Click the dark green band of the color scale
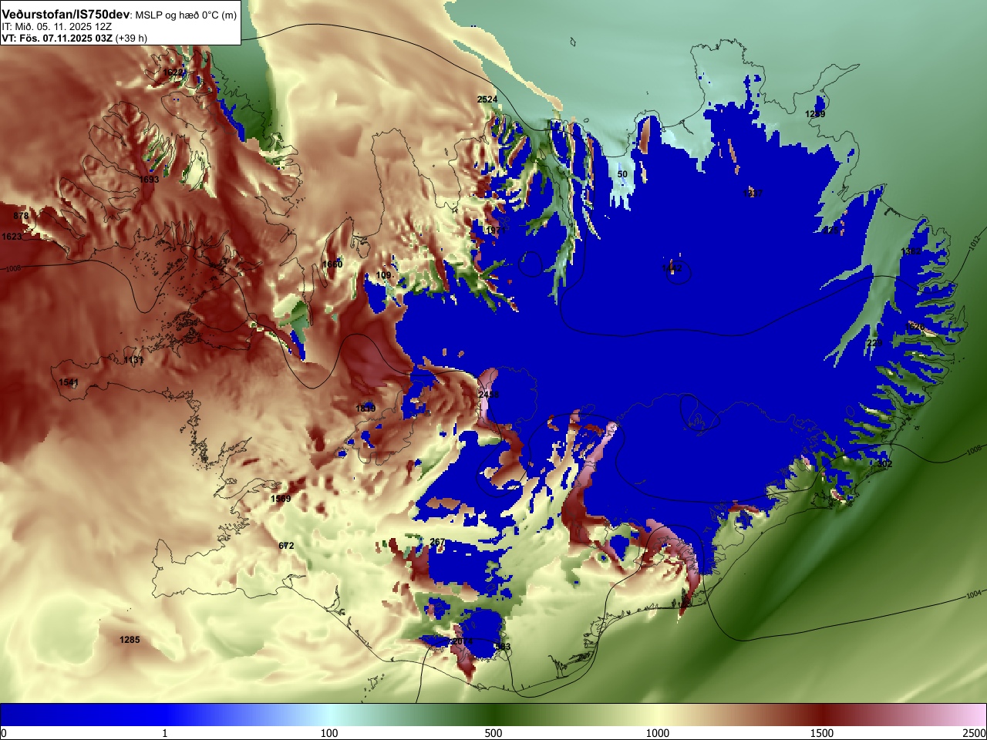Image resolution: width=987 pixels, height=740 pixels. [x=493, y=715]
